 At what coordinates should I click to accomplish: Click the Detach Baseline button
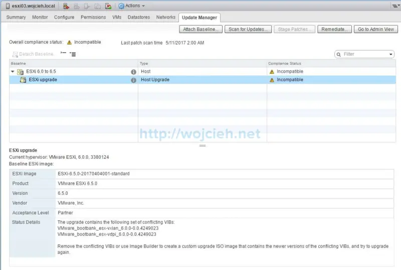tap(33, 54)
